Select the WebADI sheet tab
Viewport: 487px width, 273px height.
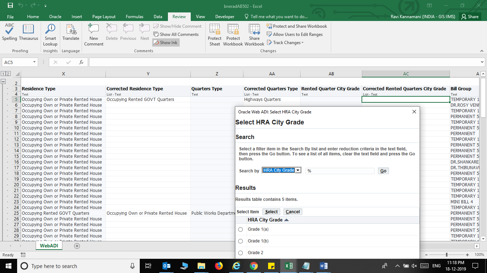[49, 246]
